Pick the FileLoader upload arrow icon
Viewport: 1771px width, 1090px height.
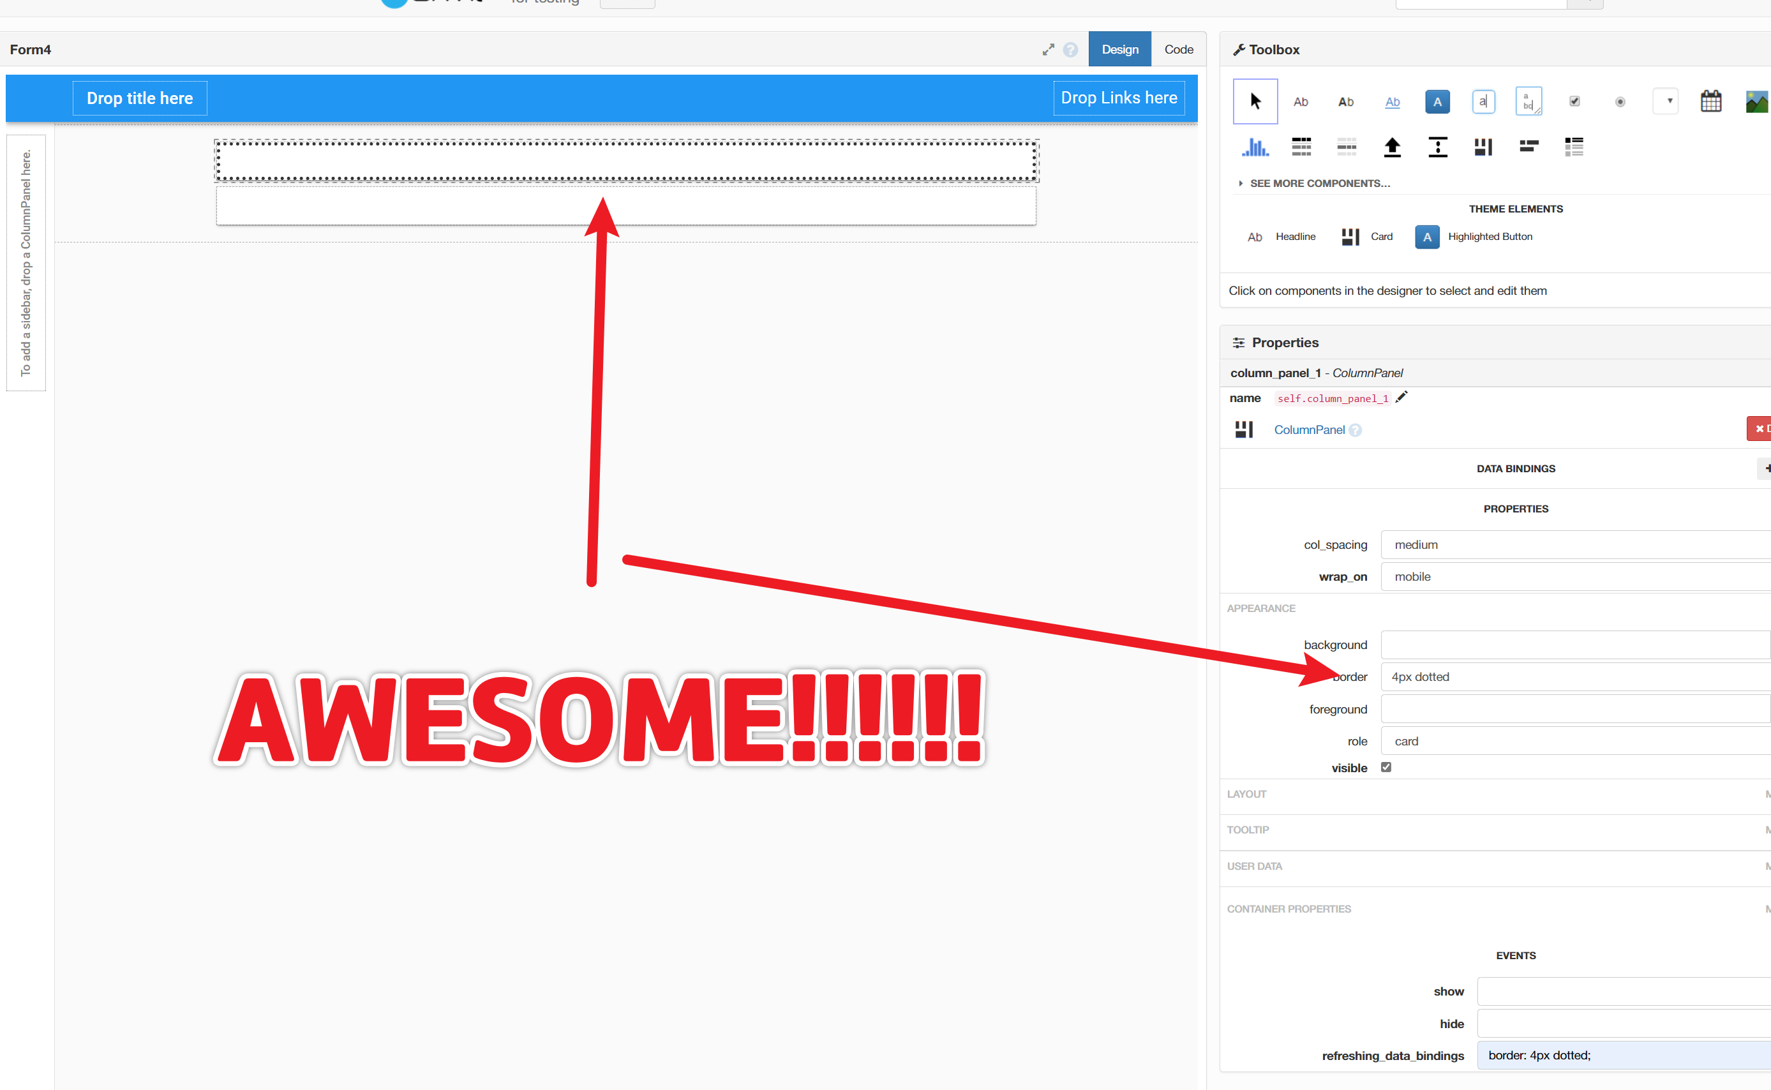(x=1392, y=147)
